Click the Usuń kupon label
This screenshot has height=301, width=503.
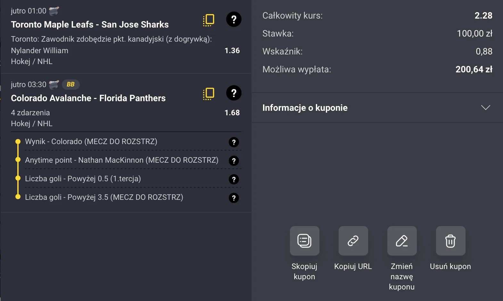click(450, 266)
